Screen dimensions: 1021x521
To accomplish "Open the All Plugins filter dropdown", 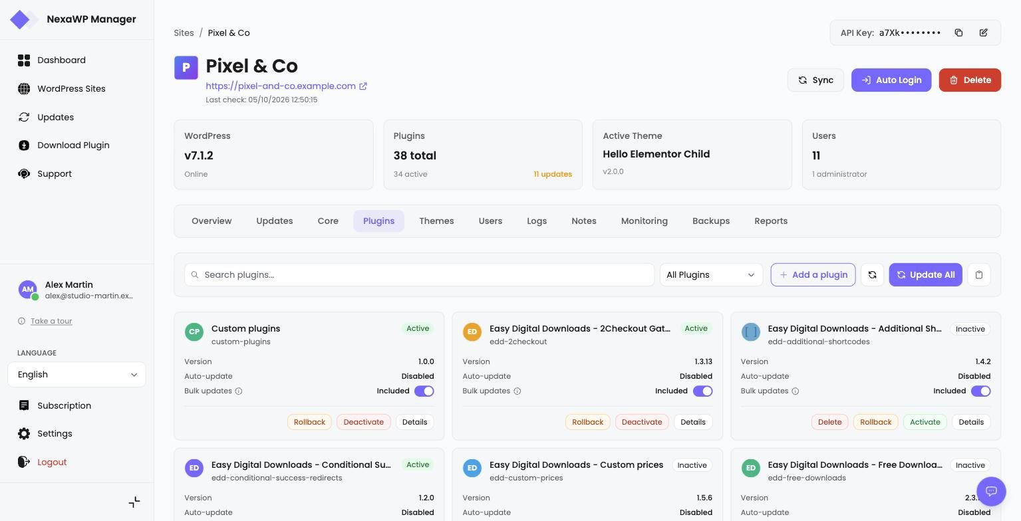I will tap(711, 274).
